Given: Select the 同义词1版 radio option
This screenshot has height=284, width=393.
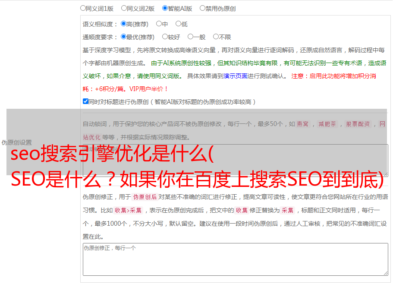Looking at the screenshot, I should point(83,8).
